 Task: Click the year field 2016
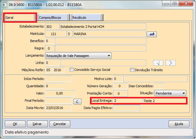click(59, 70)
